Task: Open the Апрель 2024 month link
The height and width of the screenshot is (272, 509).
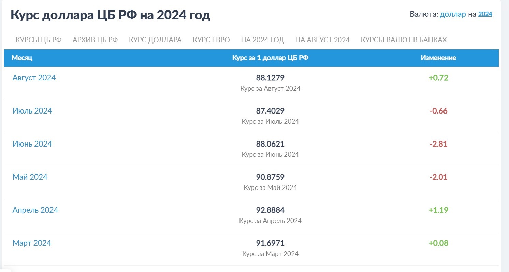Action: pyautogui.click(x=35, y=210)
